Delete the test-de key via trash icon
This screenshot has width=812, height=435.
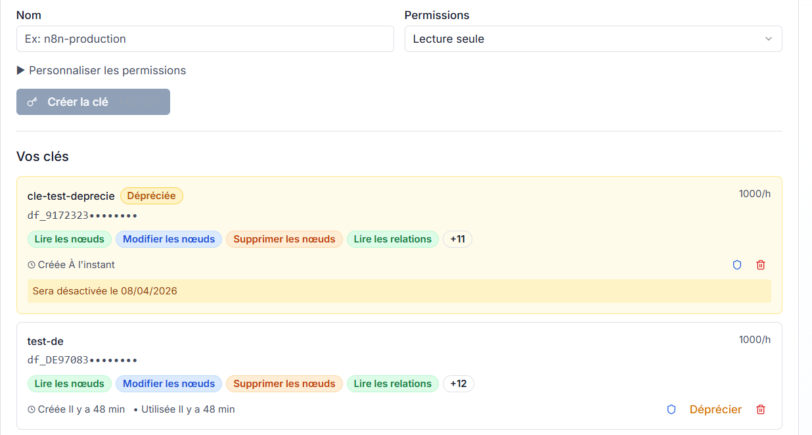coord(761,409)
